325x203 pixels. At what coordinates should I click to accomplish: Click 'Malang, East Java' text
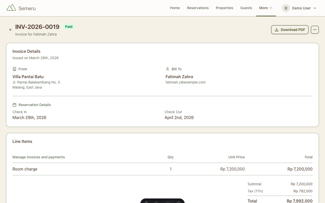pos(27,87)
